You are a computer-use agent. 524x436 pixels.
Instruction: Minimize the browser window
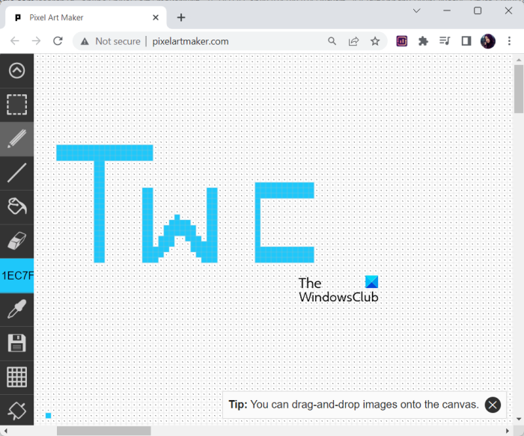447,10
